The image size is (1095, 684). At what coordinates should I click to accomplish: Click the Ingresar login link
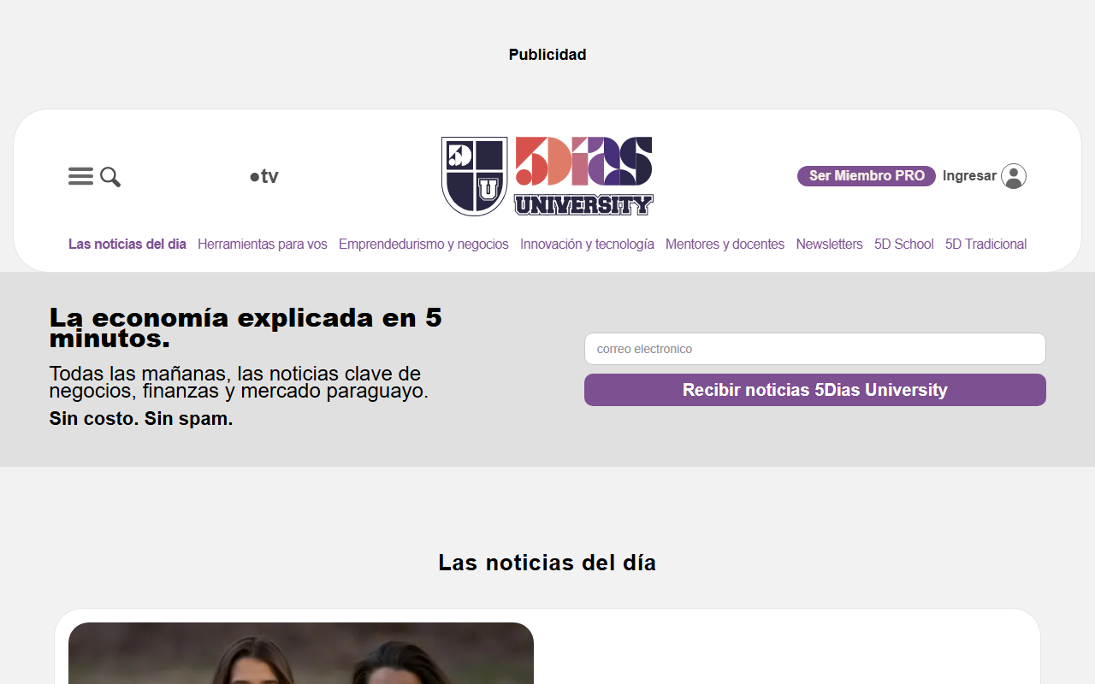[x=969, y=175]
